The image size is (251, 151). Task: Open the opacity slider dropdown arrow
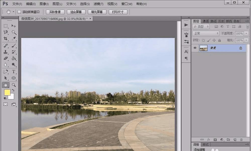click(246, 33)
